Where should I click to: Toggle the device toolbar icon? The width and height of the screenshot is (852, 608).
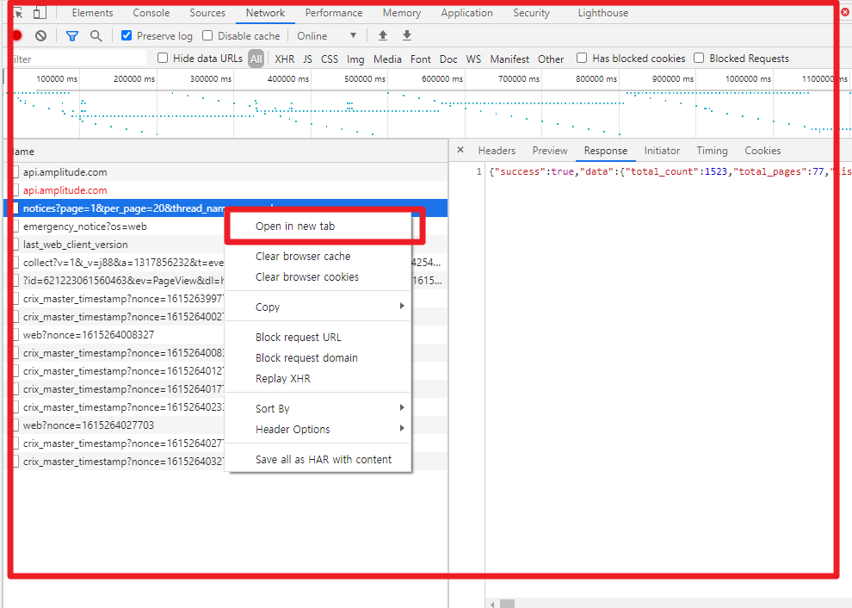[40, 13]
